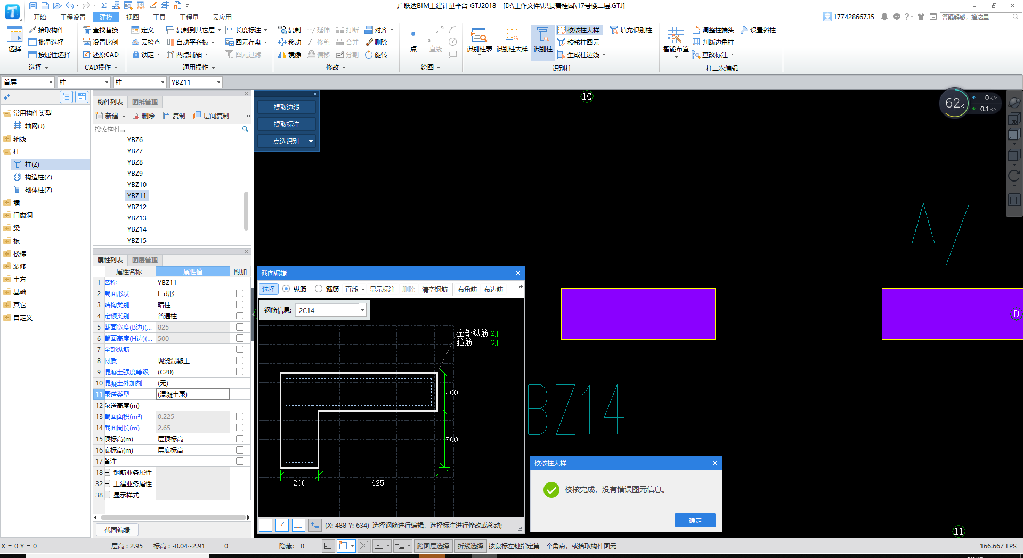Click the purple column block left
Image resolution: width=1023 pixels, height=558 pixels.
click(638, 314)
